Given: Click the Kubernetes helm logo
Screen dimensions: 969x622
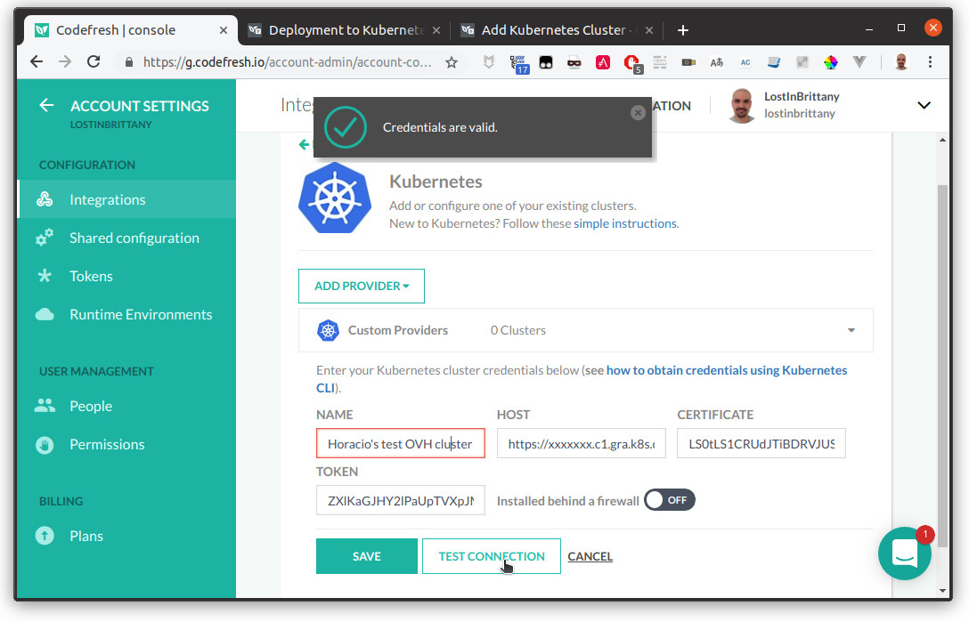Looking at the screenshot, I should [335, 198].
